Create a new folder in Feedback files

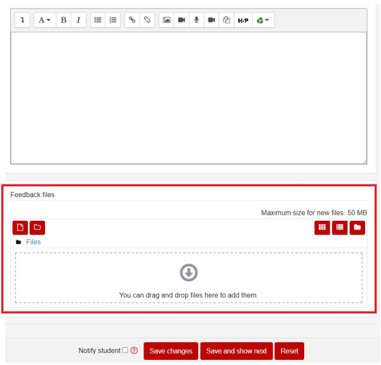37,227
